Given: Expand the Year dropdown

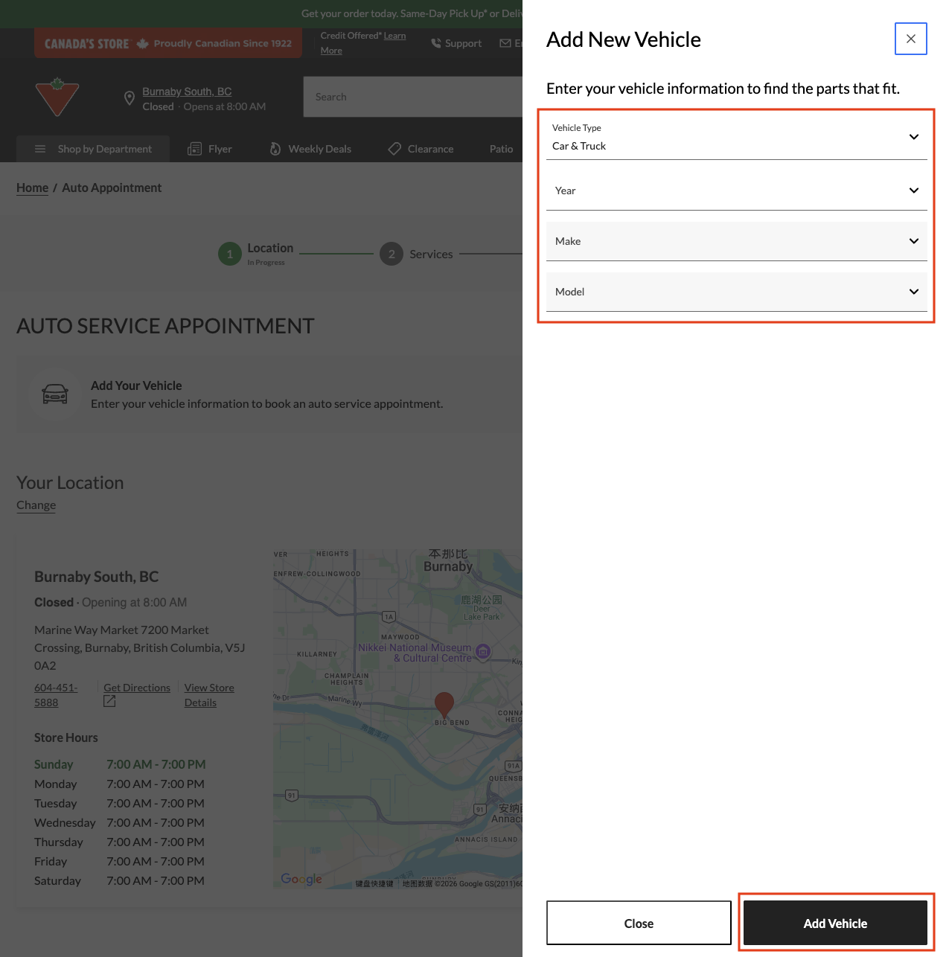Looking at the screenshot, I should click(736, 191).
